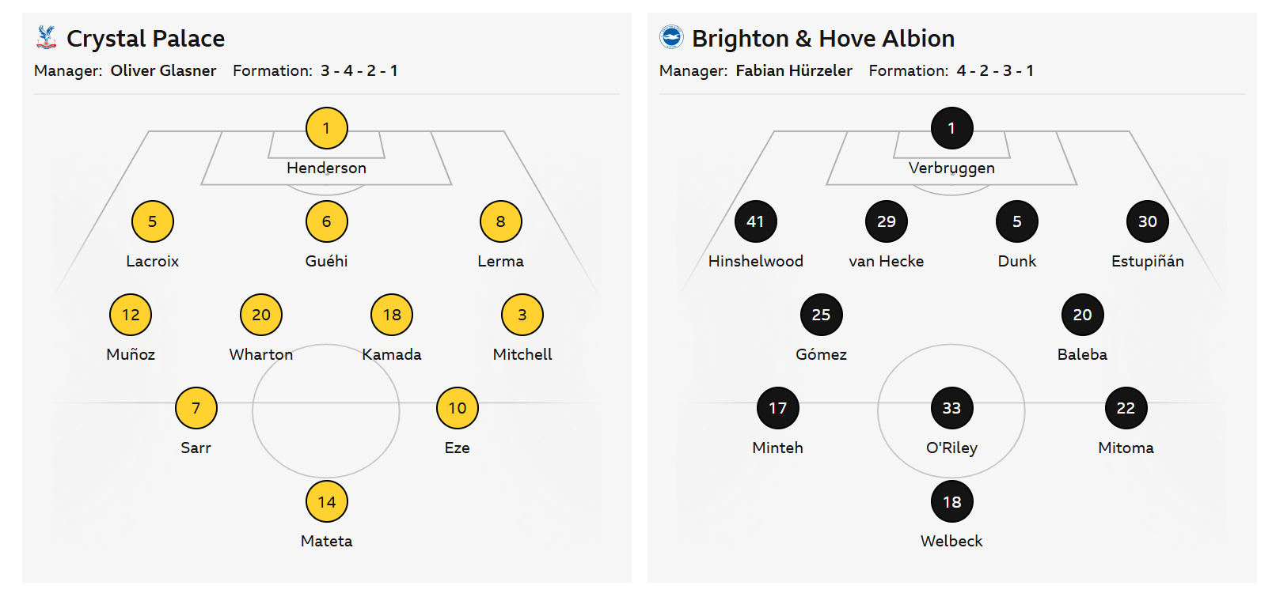The image size is (1276, 597).
Task: Click manager name Fabian Hürzeler
Action: tap(794, 70)
